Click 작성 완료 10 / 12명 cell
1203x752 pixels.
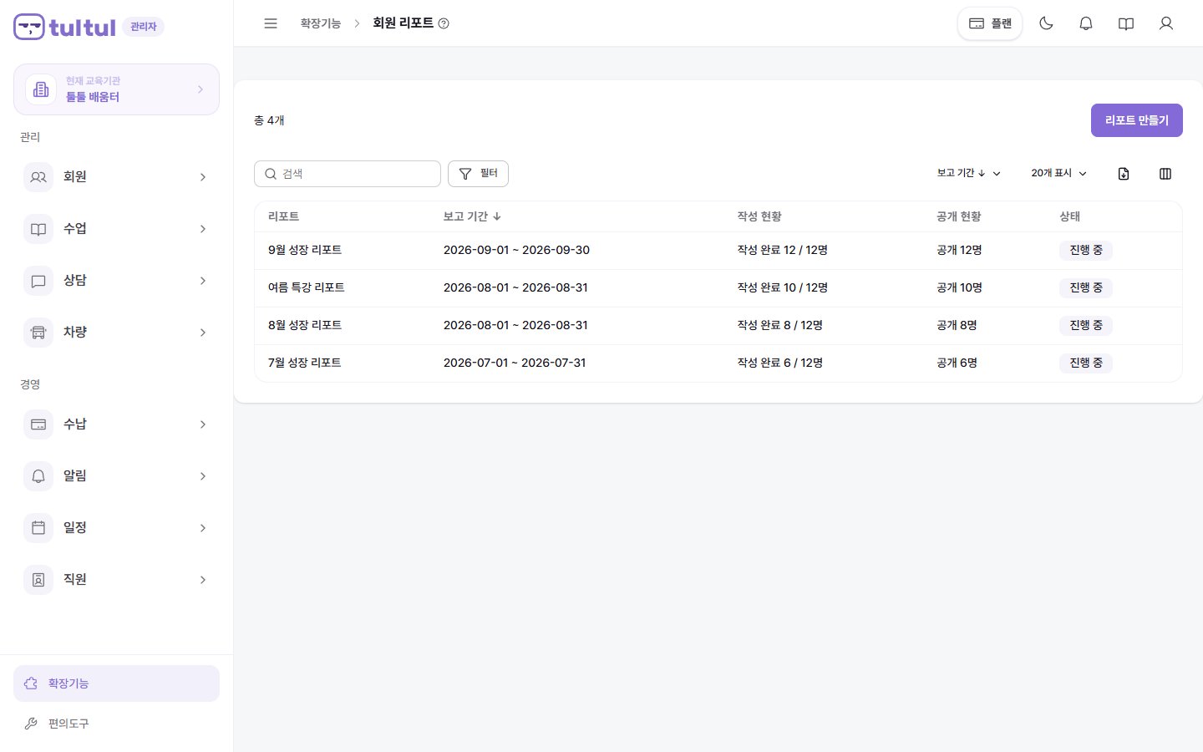(x=783, y=287)
